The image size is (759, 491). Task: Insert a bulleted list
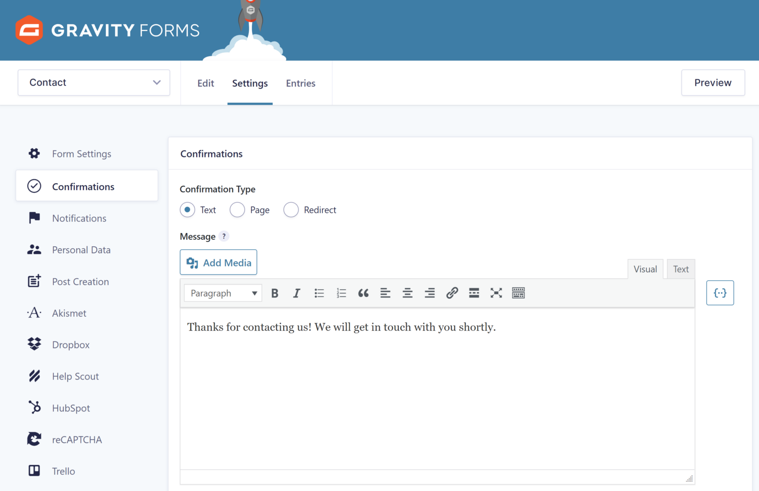319,293
